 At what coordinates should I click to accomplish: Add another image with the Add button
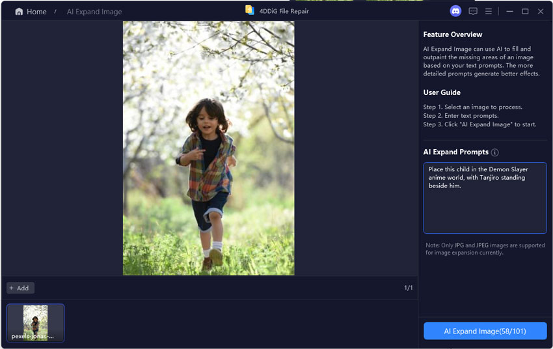click(x=20, y=288)
